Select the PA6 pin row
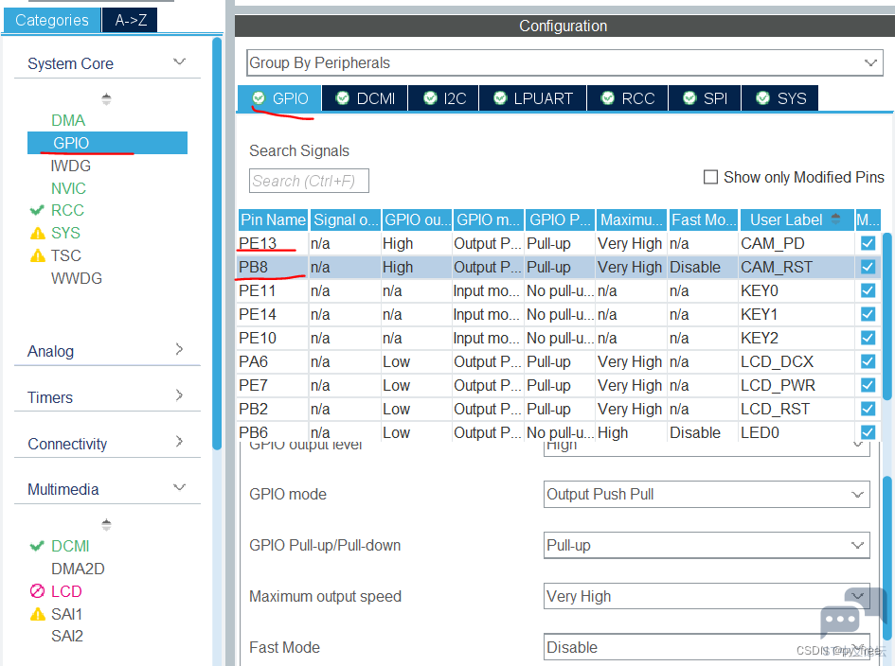This screenshot has height=666, width=895. click(560, 361)
